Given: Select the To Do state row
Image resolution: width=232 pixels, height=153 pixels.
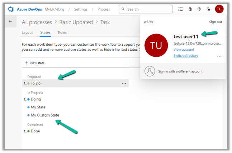Looking at the screenshot, I should tap(75, 83).
